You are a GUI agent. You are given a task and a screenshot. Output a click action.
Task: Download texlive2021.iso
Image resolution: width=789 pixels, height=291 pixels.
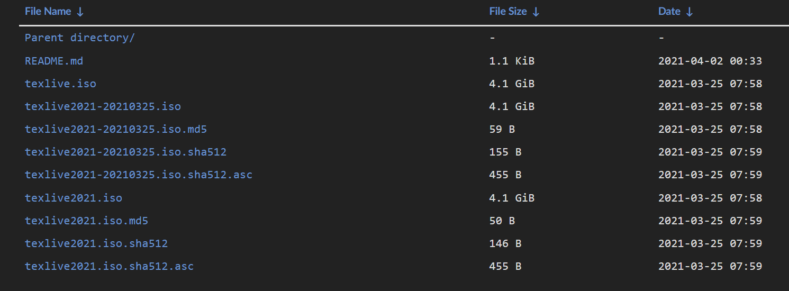click(x=74, y=198)
